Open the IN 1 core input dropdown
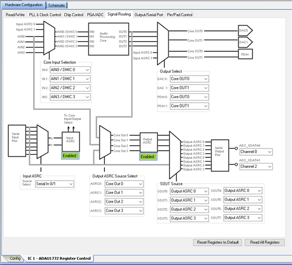292x265 pixels. (x=70, y=79)
